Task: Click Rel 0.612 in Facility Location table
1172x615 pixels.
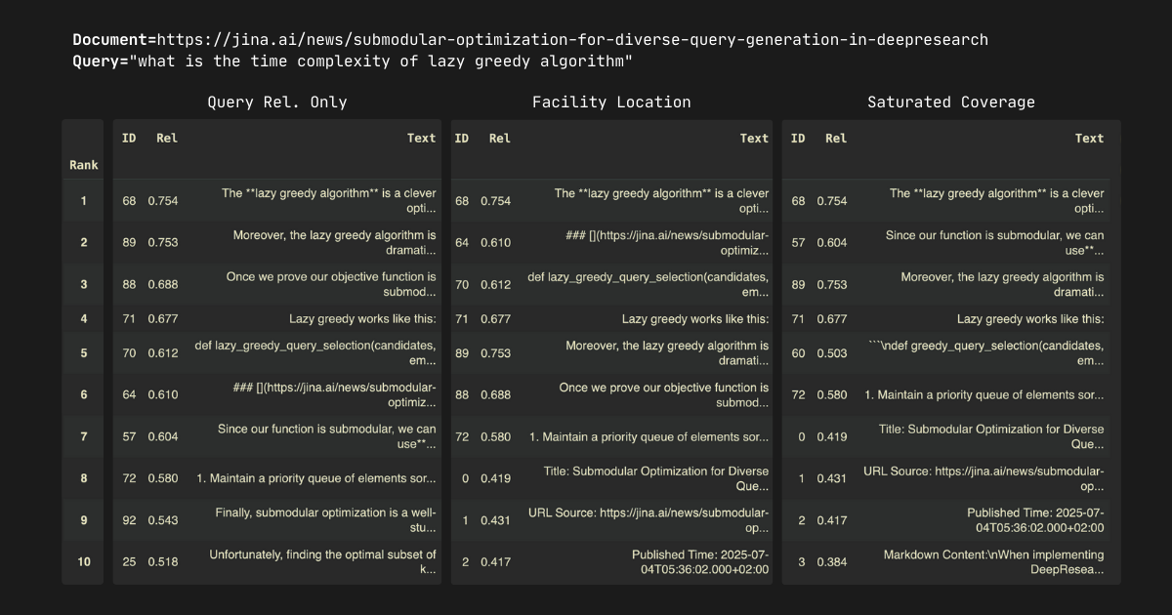Action: 496,284
